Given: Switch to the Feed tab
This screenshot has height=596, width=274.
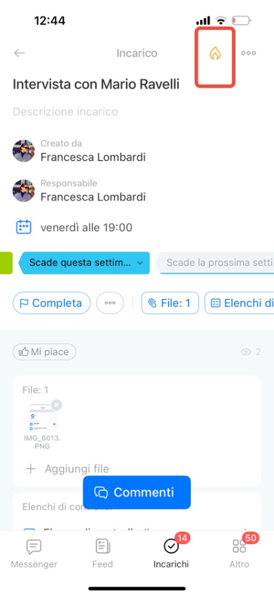Looking at the screenshot, I should (103, 553).
